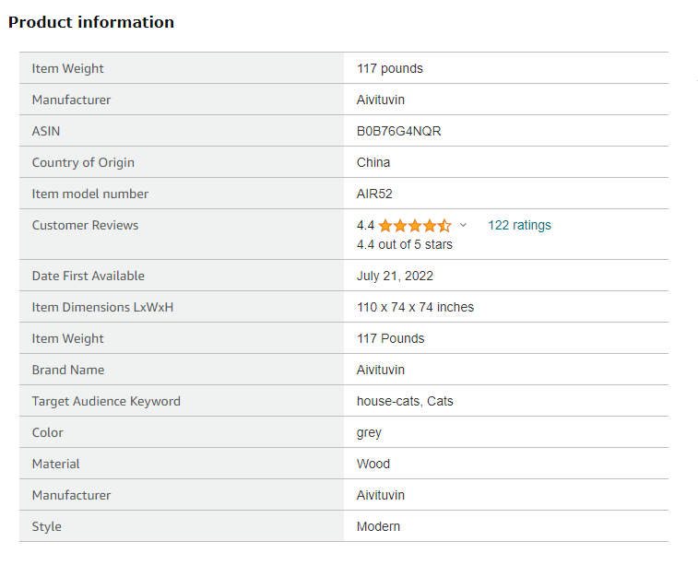Viewport: 698px width, 565px height.
Task: Click the Country of Origin label
Action: click(x=83, y=162)
